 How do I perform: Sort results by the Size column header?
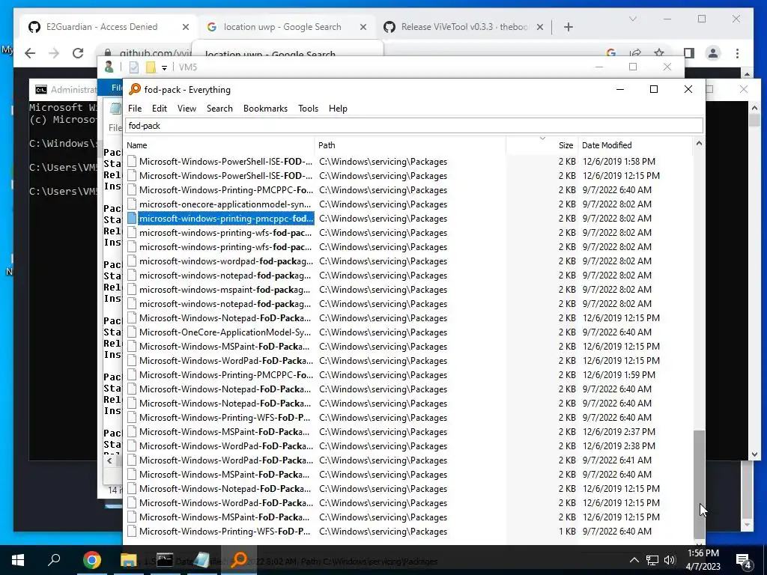[542, 145]
